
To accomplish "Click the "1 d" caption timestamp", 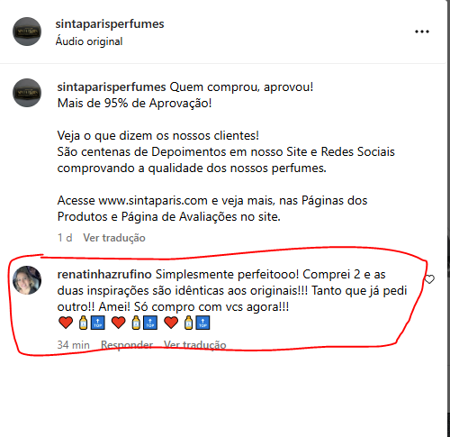I will pos(65,238).
